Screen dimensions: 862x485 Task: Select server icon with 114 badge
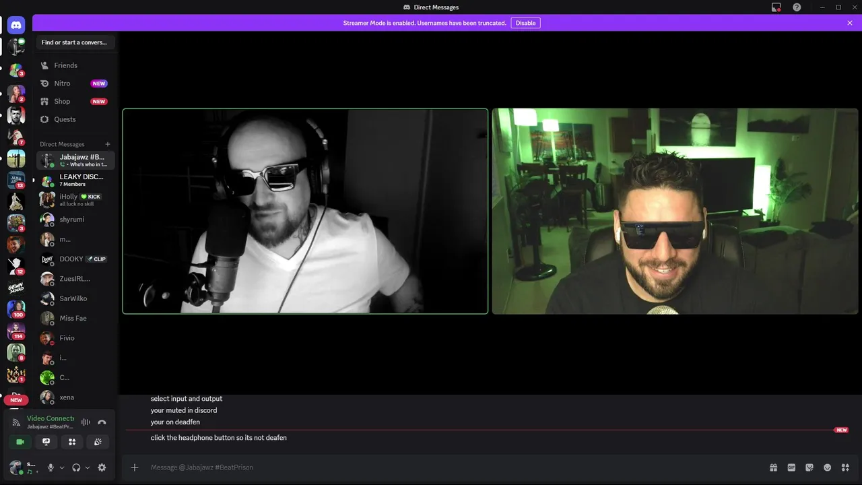16,331
